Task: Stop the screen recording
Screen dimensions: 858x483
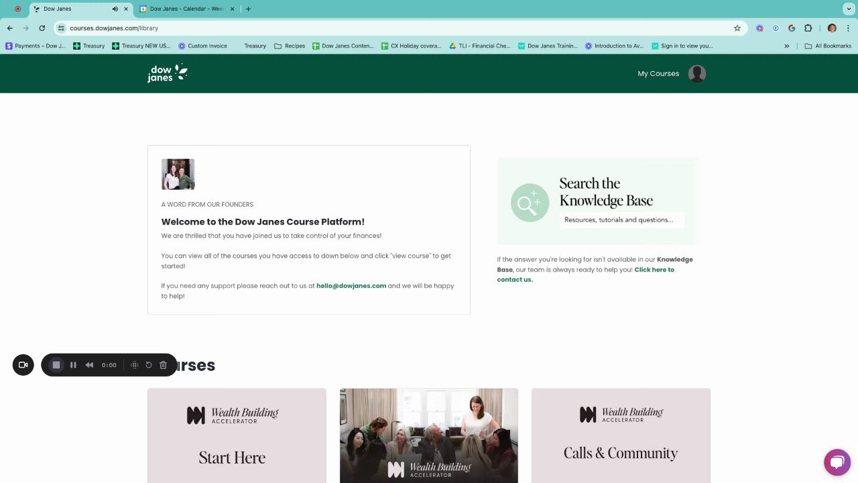Action: click(56, 365)
